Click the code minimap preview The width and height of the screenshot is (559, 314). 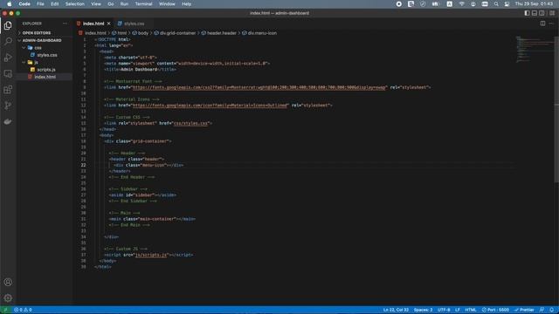pyautogui.click(x=534, y=49)
